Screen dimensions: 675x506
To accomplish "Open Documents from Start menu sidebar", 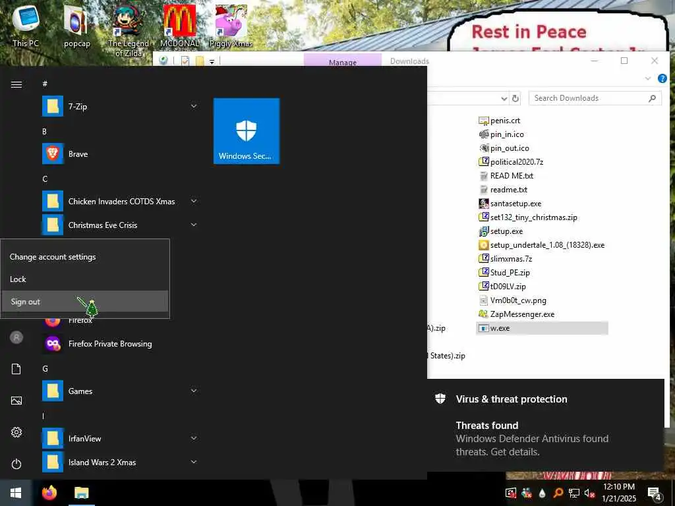I will [16, 369].
